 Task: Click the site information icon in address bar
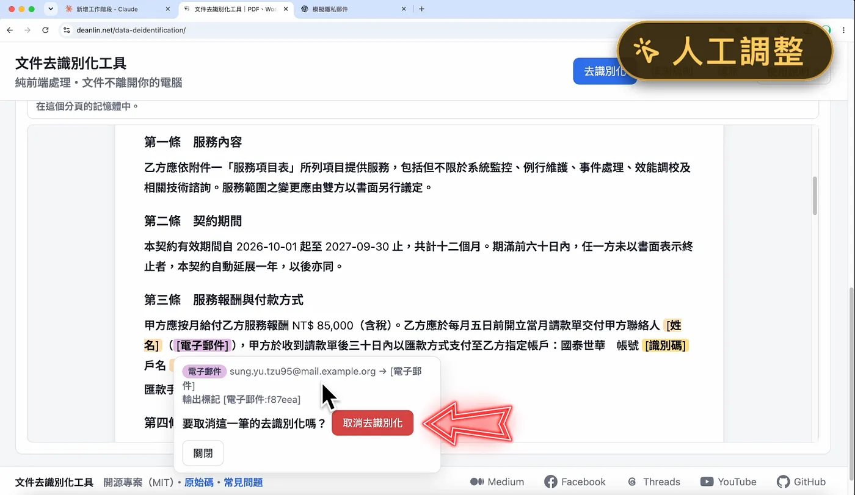pyautogui.click(x=67, y=30)
